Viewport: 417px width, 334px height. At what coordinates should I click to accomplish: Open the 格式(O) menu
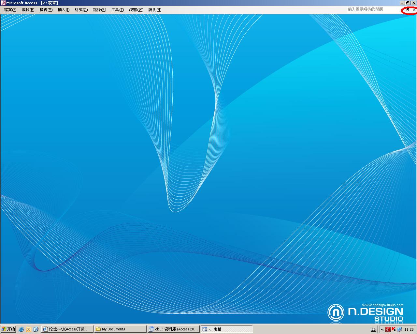[x=81, y=10]
